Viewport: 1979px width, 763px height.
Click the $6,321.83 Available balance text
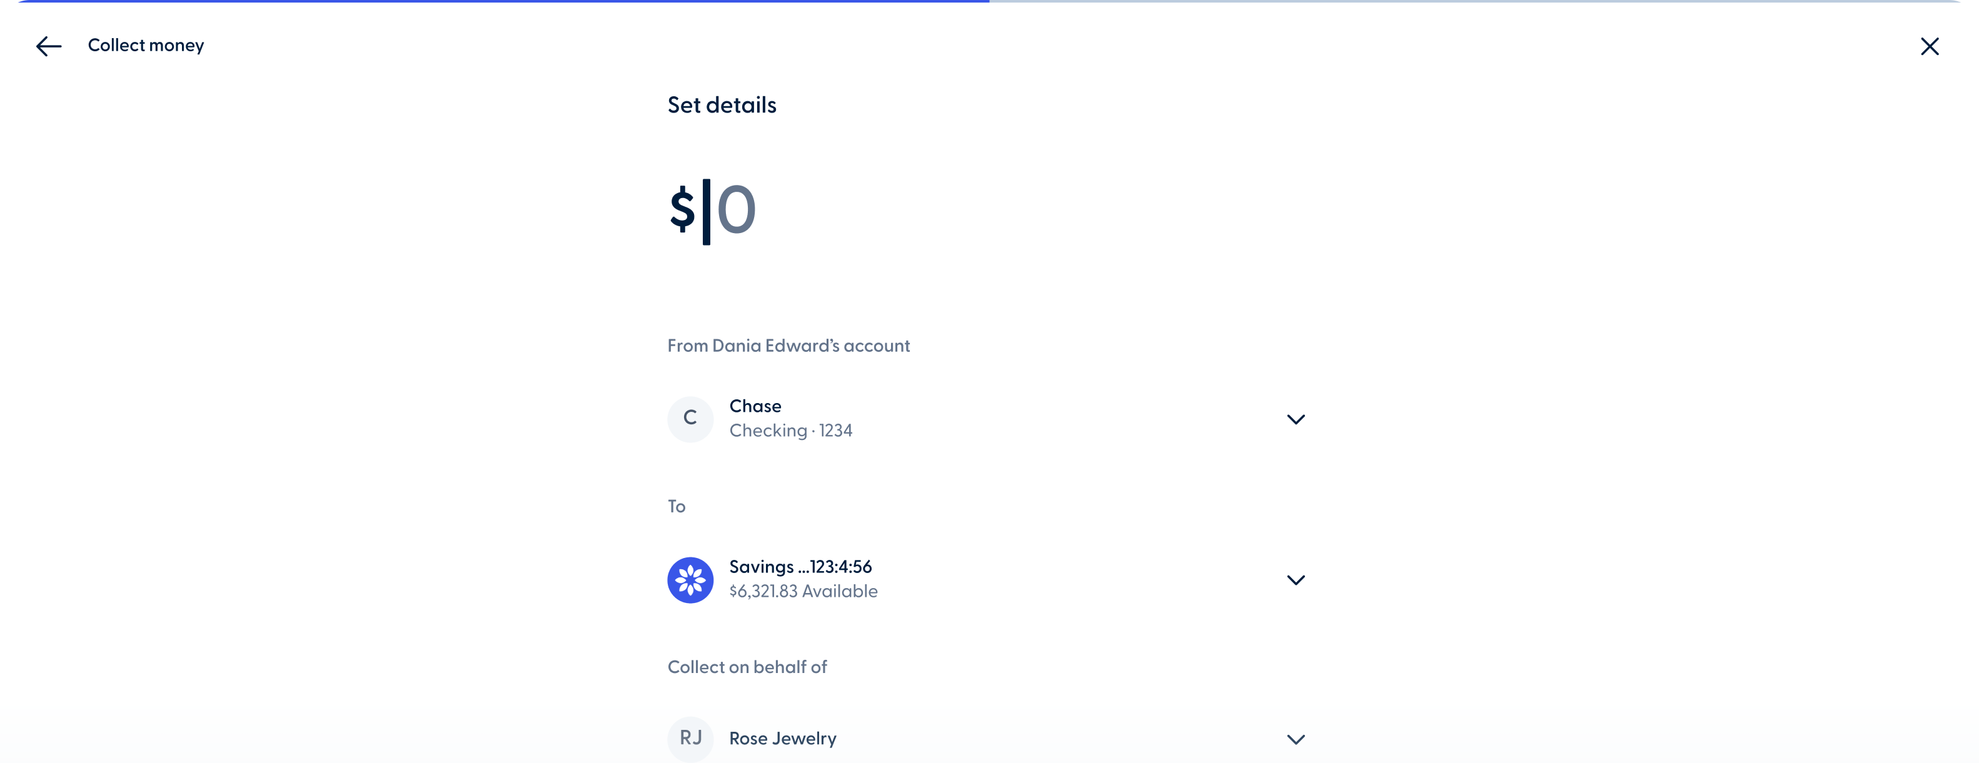pos(803,591)
